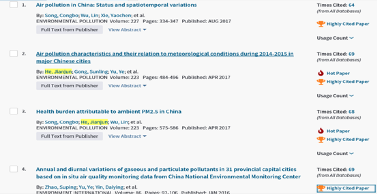The image size is (377, 194).
Task: Expand Usage Count for result 1
Action: (335, 38)
